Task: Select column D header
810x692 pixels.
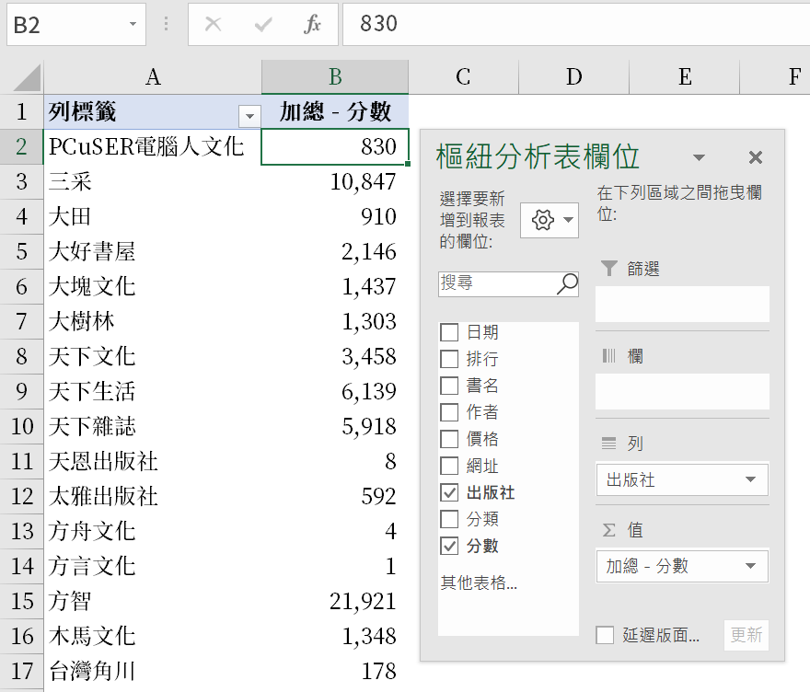Action: click(574, 77)
